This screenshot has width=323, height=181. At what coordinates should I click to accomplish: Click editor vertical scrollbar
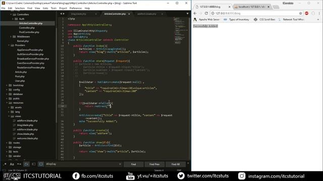189,47
